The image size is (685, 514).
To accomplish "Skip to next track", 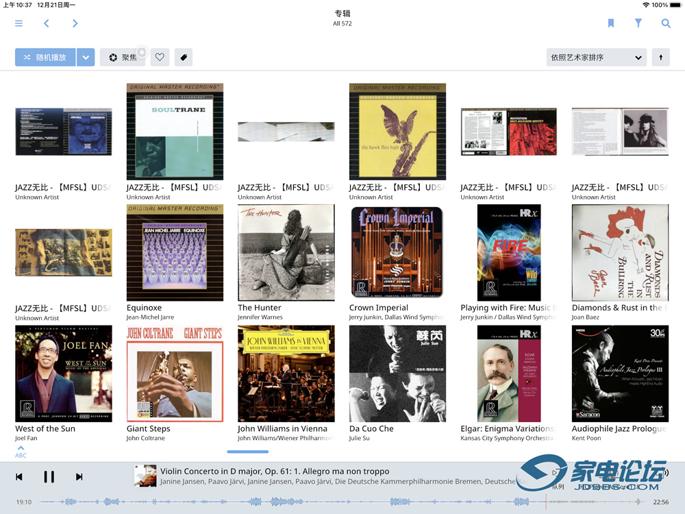I will point(79,477).
